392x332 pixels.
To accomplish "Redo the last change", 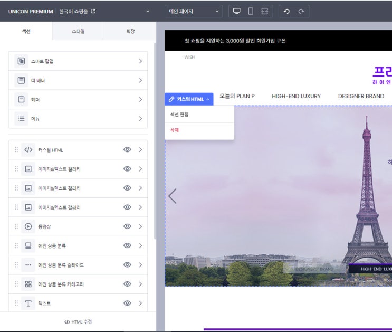I will [x=301, y=11].
